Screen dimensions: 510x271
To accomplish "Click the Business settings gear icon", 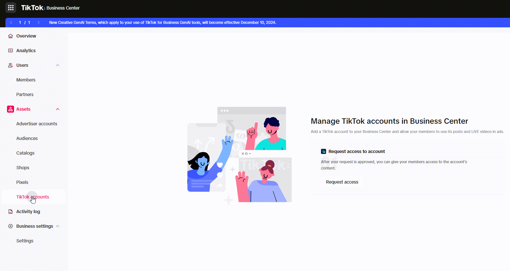I will pyautogui.click(x=11, y=226).
